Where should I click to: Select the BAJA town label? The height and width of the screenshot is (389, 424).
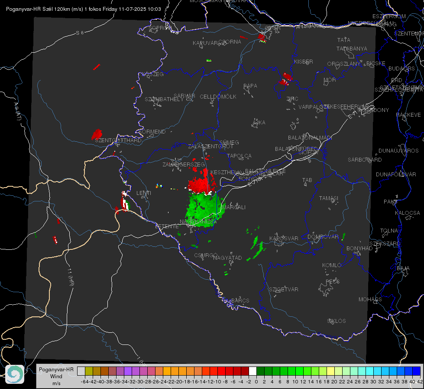[403, 268]
